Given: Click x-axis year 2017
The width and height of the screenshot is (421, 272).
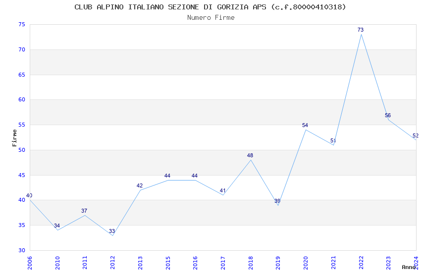Looking at the screenshot, I should click(x=223, y=263).
